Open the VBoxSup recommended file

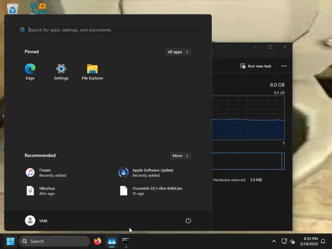point(41,191)
